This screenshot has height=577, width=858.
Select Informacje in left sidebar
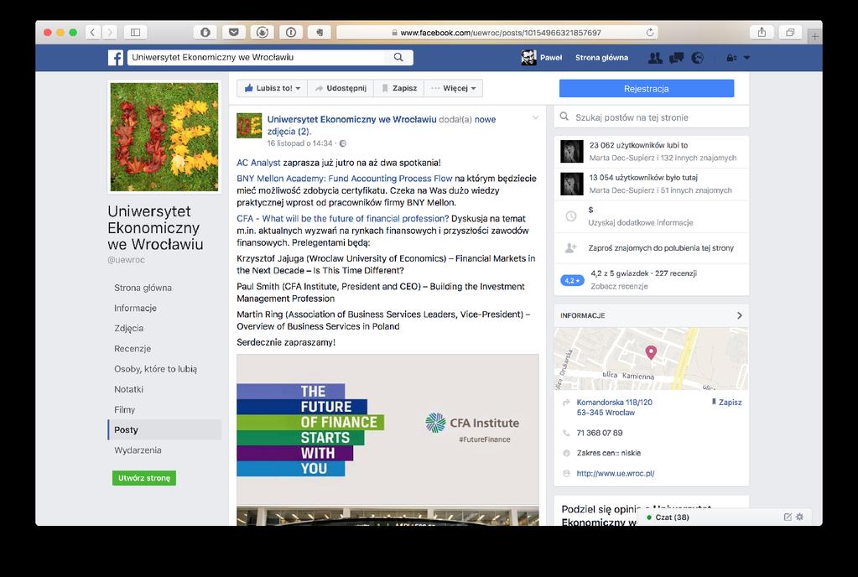tap(135, 308)
